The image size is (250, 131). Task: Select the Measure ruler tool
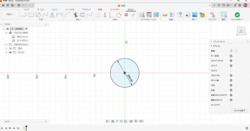[x=165, y=15]
